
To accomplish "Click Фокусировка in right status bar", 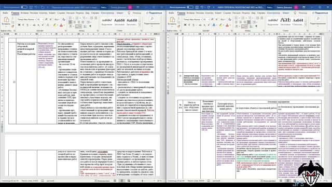I will point(268,181).
